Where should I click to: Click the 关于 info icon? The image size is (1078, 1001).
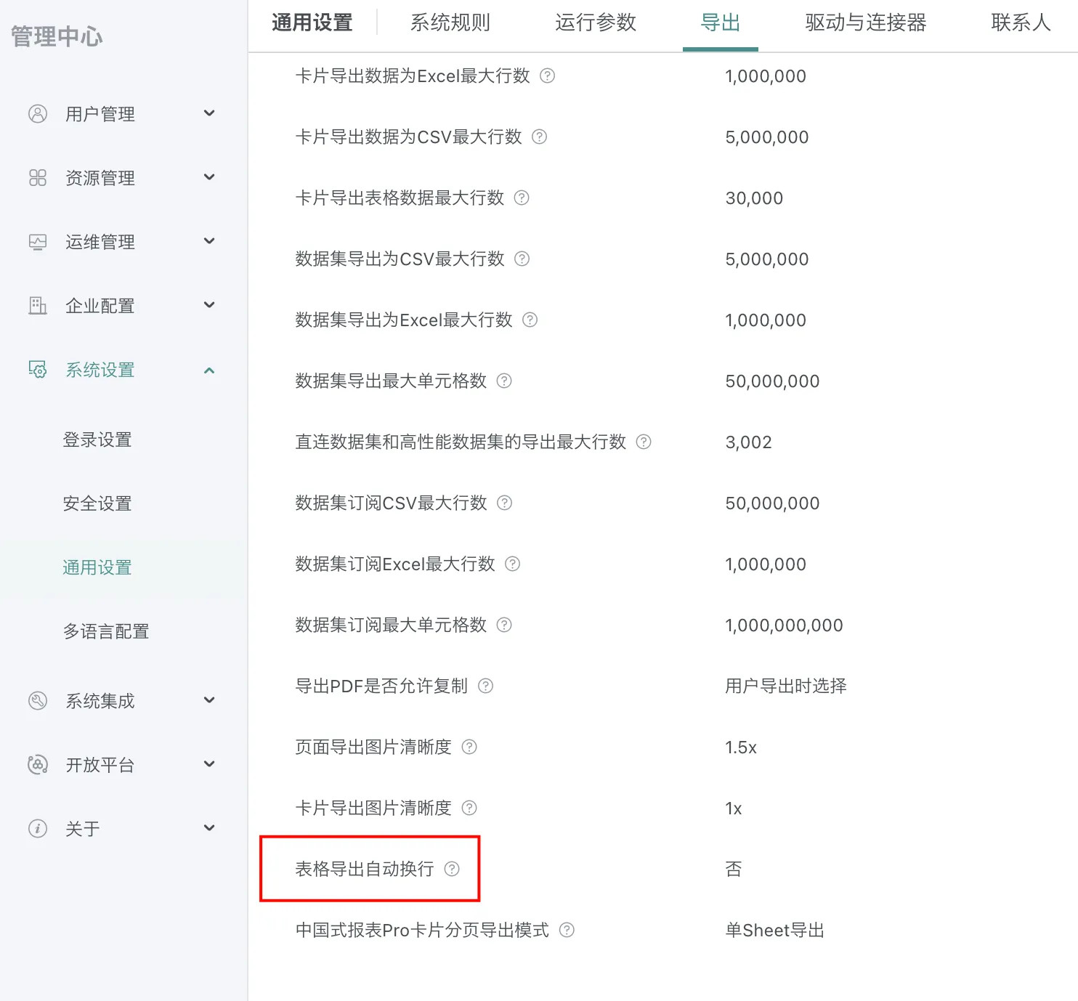click(x=38, y=829)
